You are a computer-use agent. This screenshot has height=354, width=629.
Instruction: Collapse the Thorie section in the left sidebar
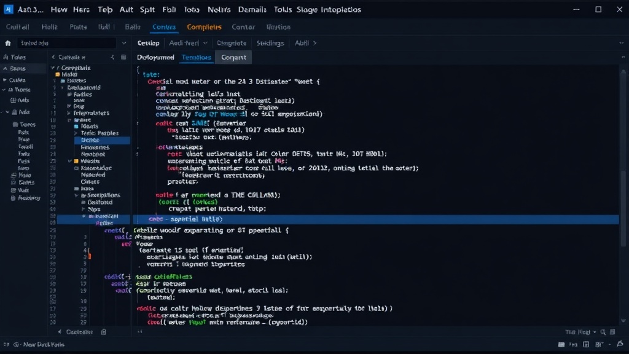point(4,90)
